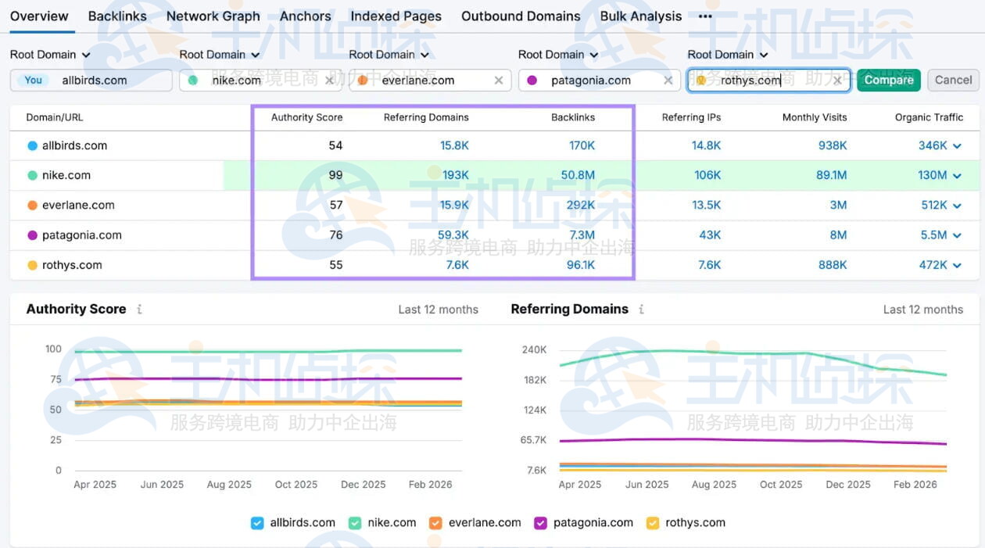The width and height of the screenshot is (985, 548).
Task: Clear the everlane.com domain field
Action: point(499,81)
